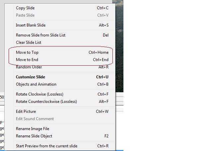This screenshot has width=214, height=151.
Task: Click the Ctrl+U shortcut label
Action: (x=102, y=77)
